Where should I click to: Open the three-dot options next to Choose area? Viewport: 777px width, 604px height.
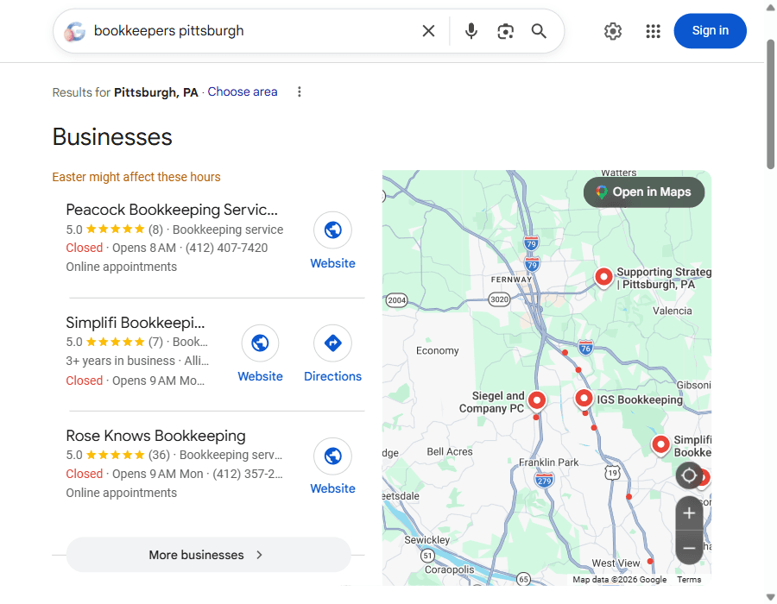299,91
